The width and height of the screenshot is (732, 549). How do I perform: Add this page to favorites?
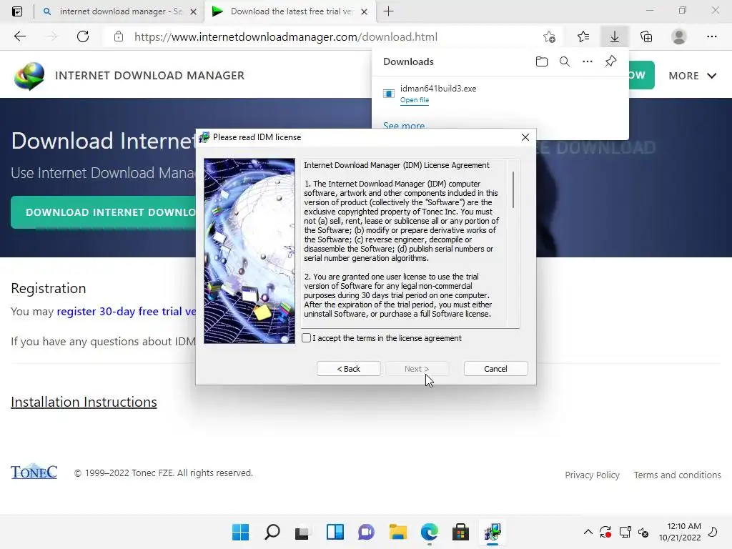coord(550,36)
